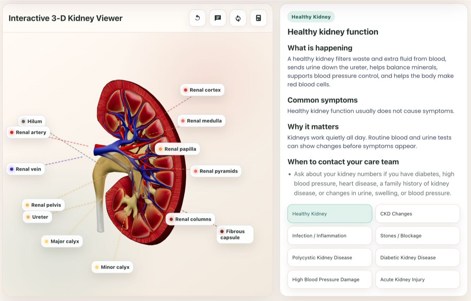Click the 'Common symptoms' heading

[x=323, y=100]
